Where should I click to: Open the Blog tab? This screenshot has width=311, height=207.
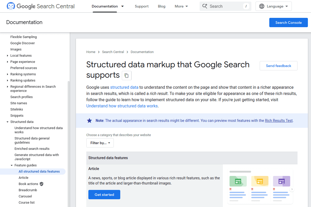click(x=161, y=6)
